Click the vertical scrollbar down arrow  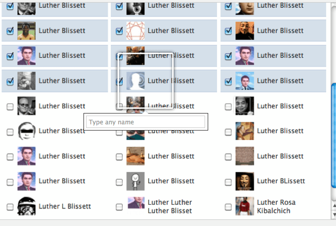coord(333,215)
